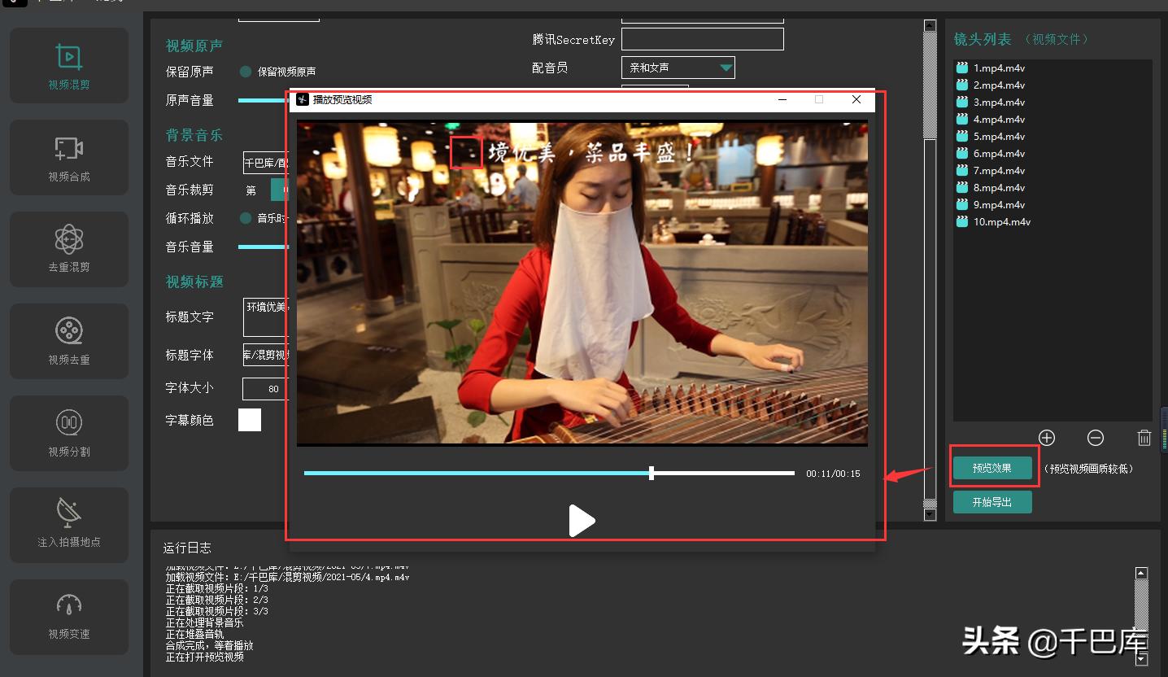Toggle the 保留视频原声 radio option
Image resolution: width=1168 pixels, height=677 pixels.
tap(246, 72)
